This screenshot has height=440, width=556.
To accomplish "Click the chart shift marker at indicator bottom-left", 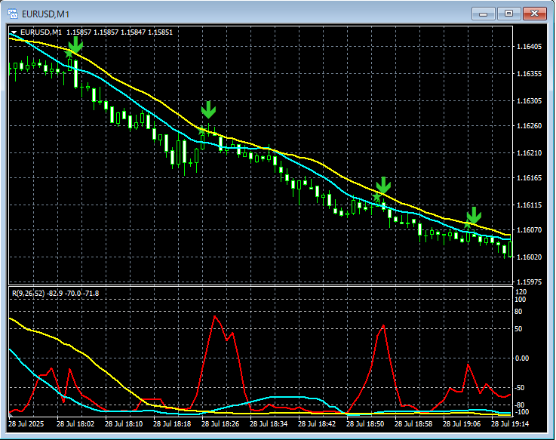I will (11, 414).
